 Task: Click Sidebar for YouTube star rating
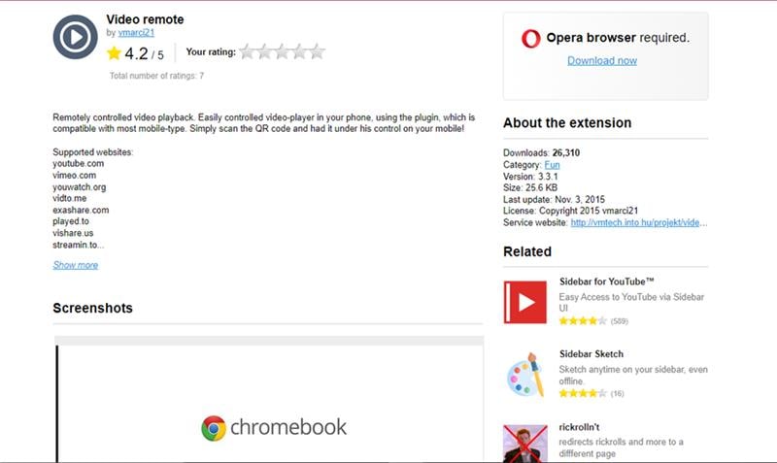(x=583, y=320)
